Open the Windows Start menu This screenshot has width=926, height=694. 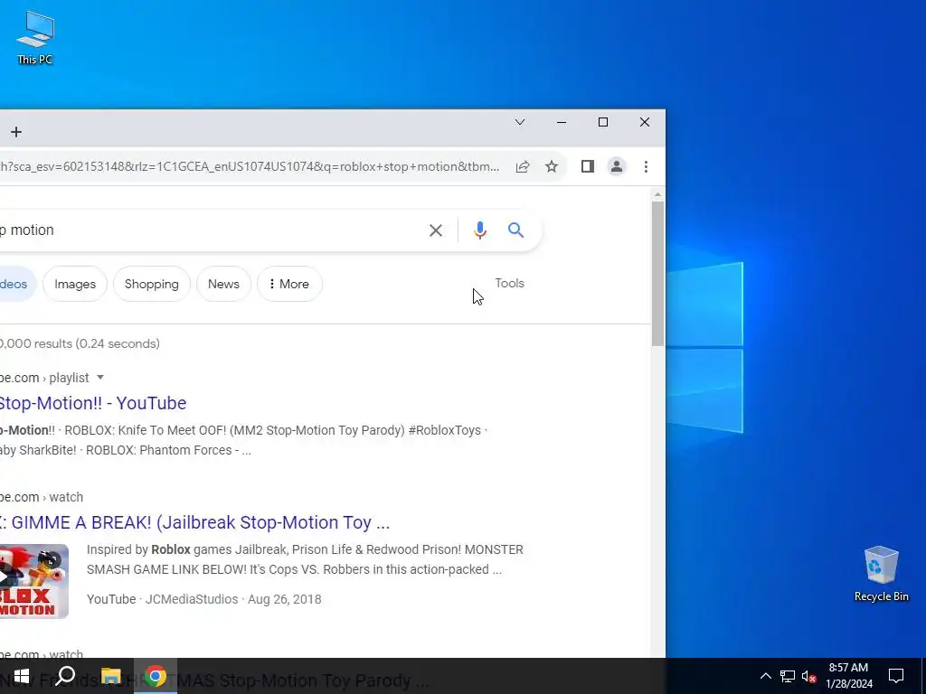[x=22, y=676]
